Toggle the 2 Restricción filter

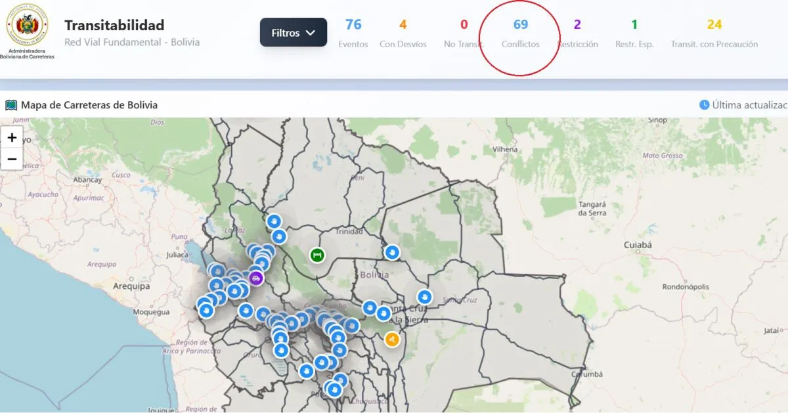click(577, 33)
